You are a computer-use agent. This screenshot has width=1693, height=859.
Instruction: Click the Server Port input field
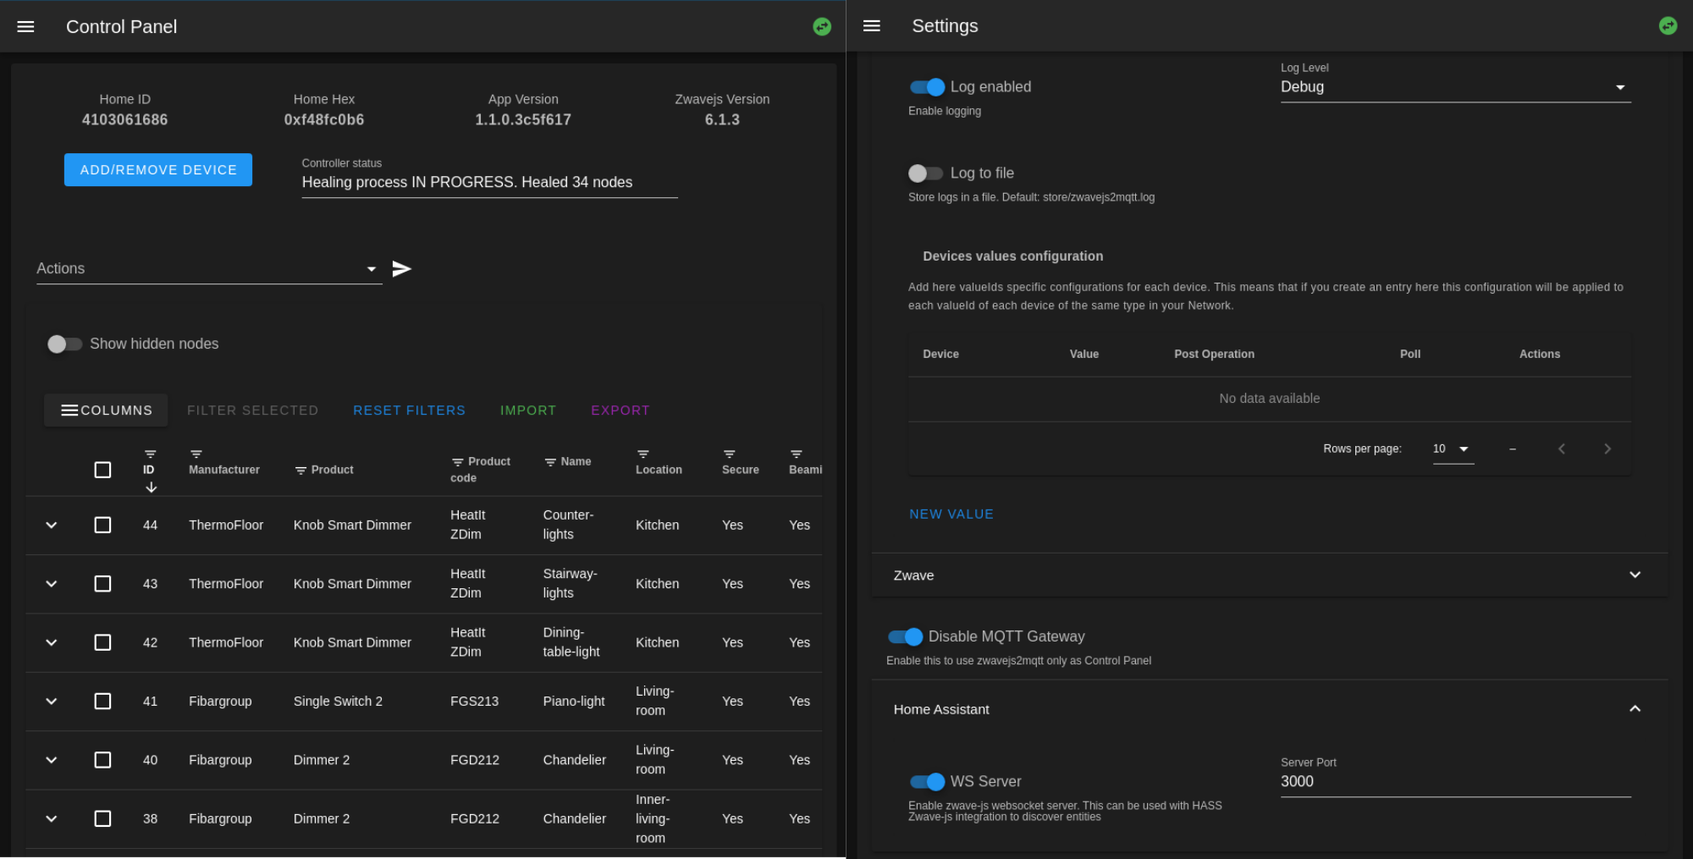coord(1455,781)
